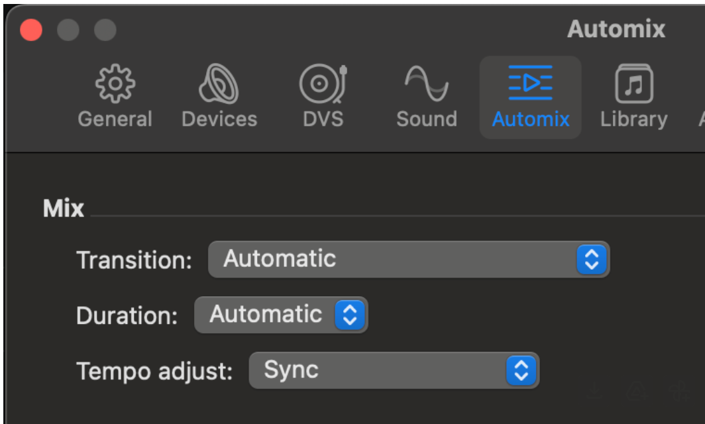The width and height of the screenshot is (705, 424).
Task: Click the Automix window title text
Action: [x=616, y=29]
